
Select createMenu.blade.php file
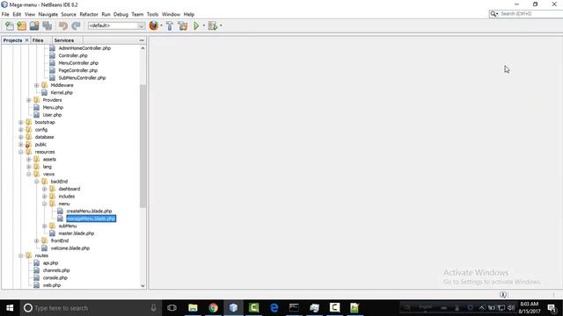89,211
